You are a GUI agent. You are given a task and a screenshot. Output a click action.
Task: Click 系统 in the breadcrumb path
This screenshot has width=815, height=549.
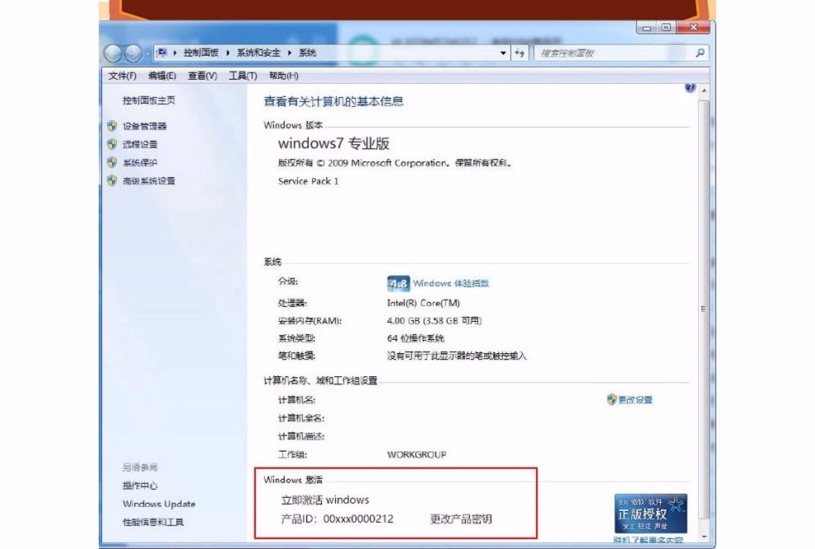pyautogui.click(x=307, y=53)
